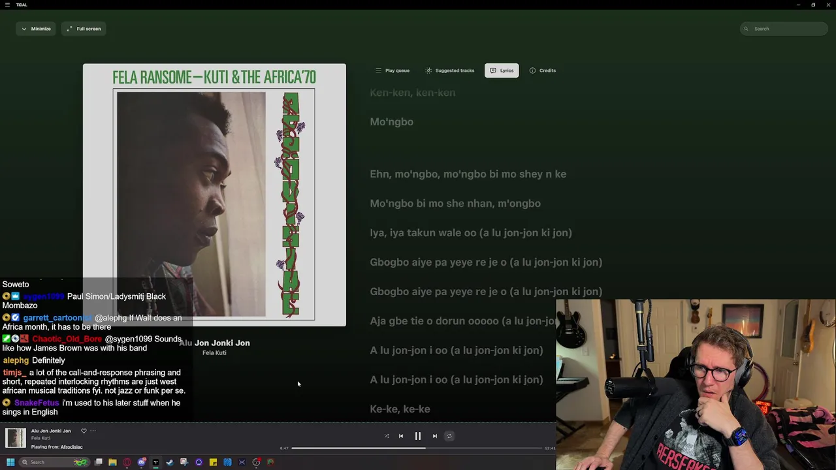836x470 pixels.
Task: Toggle repeat mode
Action: click(449, 436)
